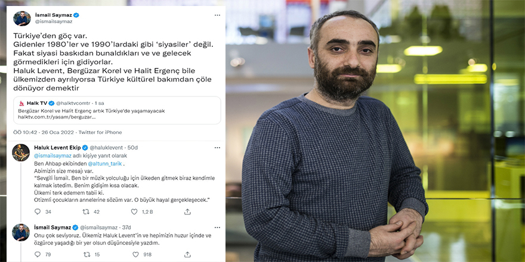
Task: Share İsmail Saymaz's bottom reply
Action: pyautogui.click(x=187, y=254)
